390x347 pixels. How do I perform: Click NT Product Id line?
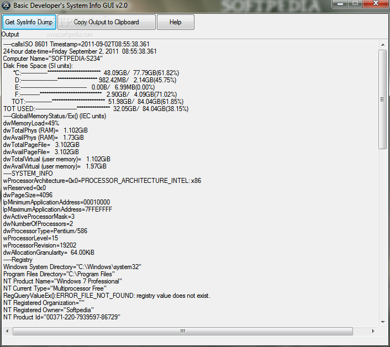[62, 317]
